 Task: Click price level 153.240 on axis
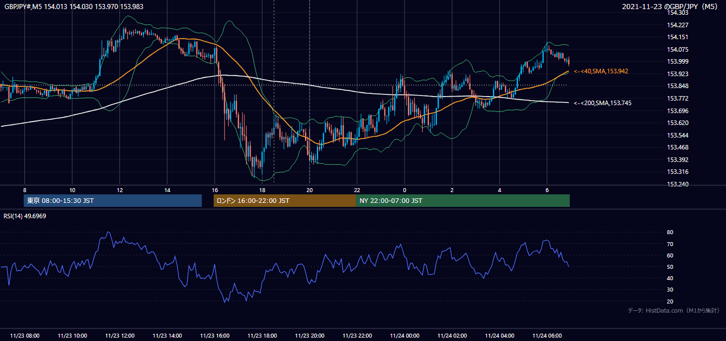click(x=678, y=184)
